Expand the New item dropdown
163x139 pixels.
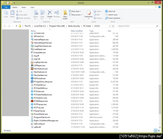[75, 11]
